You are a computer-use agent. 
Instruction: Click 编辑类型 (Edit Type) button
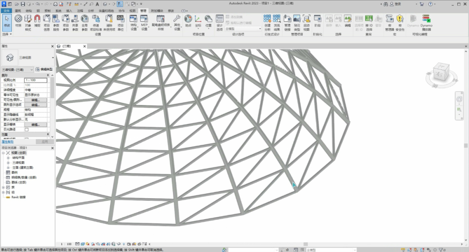click(x=44, y=69)
